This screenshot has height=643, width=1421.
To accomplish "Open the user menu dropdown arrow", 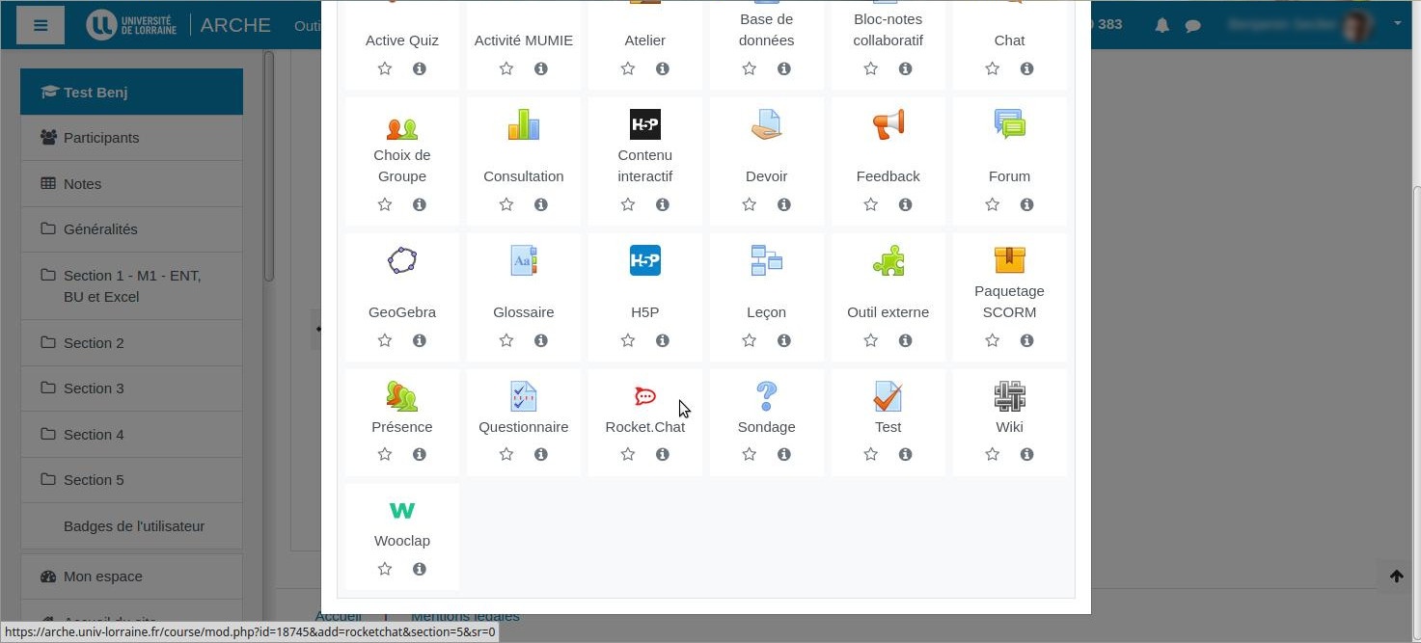I will 1397,24.
